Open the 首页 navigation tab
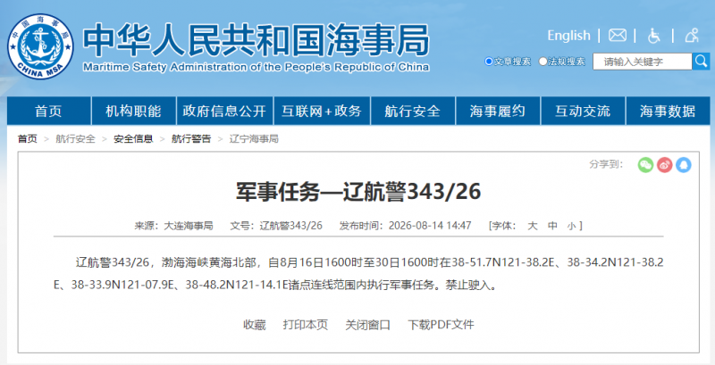 point(49,111)
